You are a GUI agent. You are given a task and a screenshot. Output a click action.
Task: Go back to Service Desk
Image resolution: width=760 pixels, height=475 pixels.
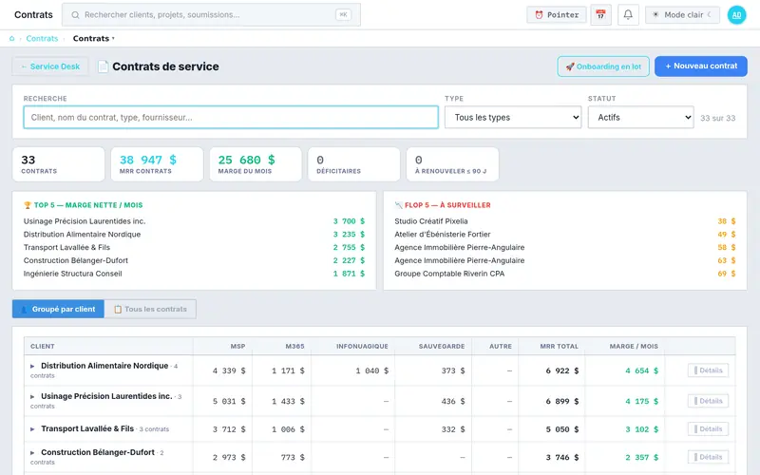(50, 66)
